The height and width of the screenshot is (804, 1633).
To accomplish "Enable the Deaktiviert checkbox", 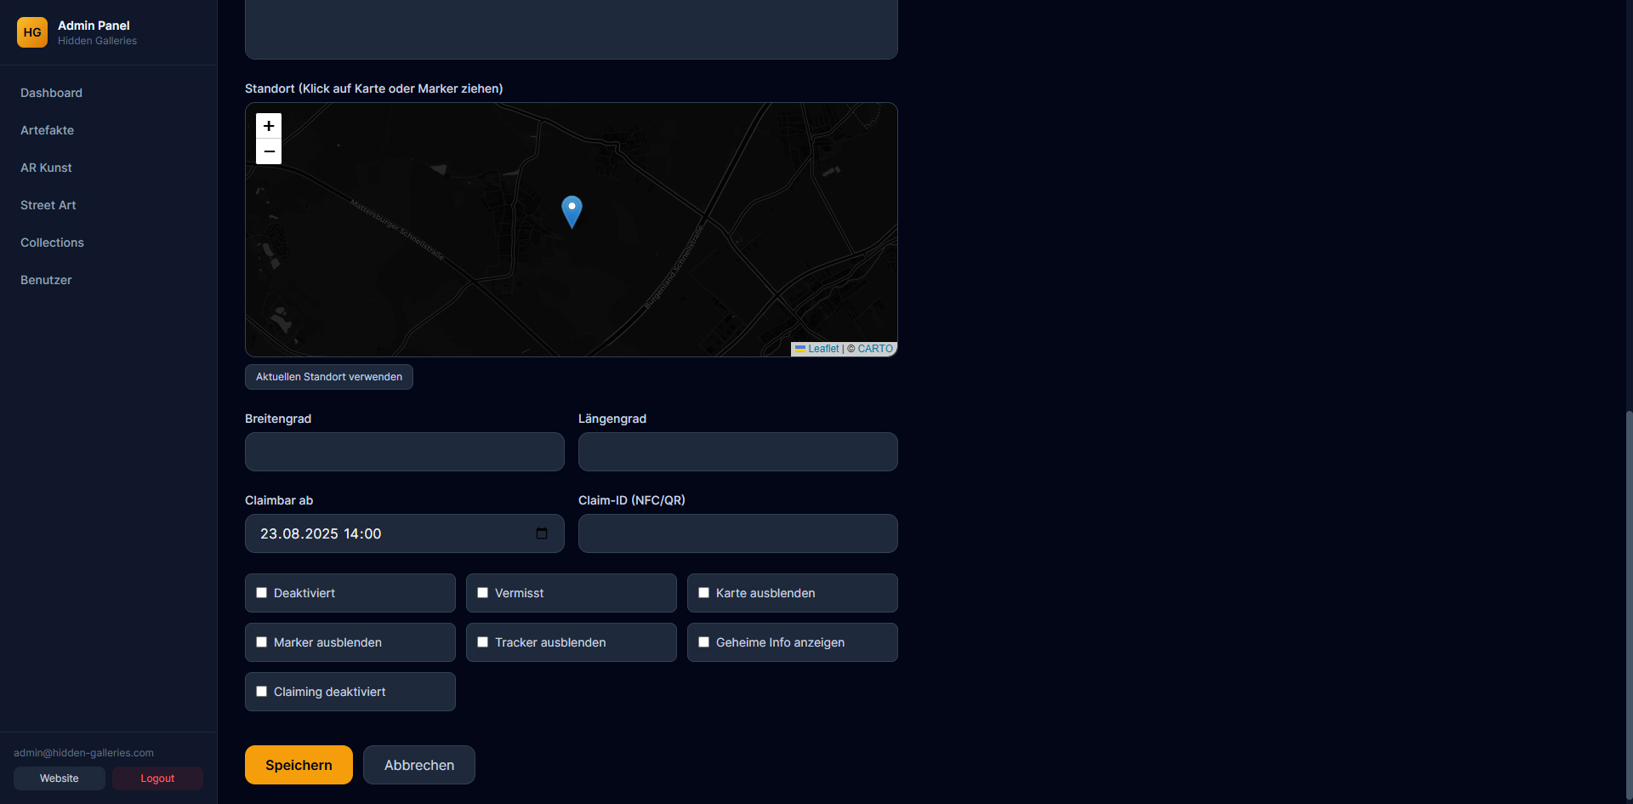I will click(262, 593).
